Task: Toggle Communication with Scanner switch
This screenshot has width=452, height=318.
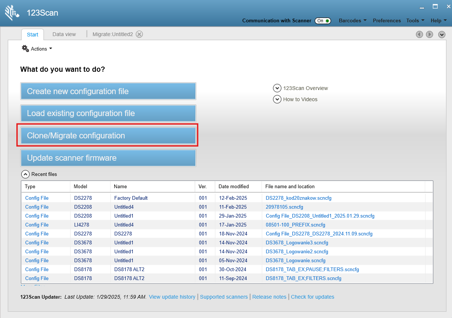Action: [323, 21]
